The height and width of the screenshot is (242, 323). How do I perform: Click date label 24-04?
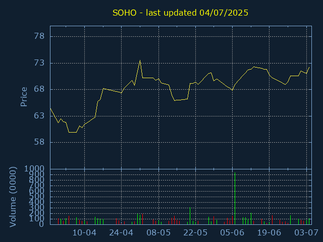(x=121, y=233)
